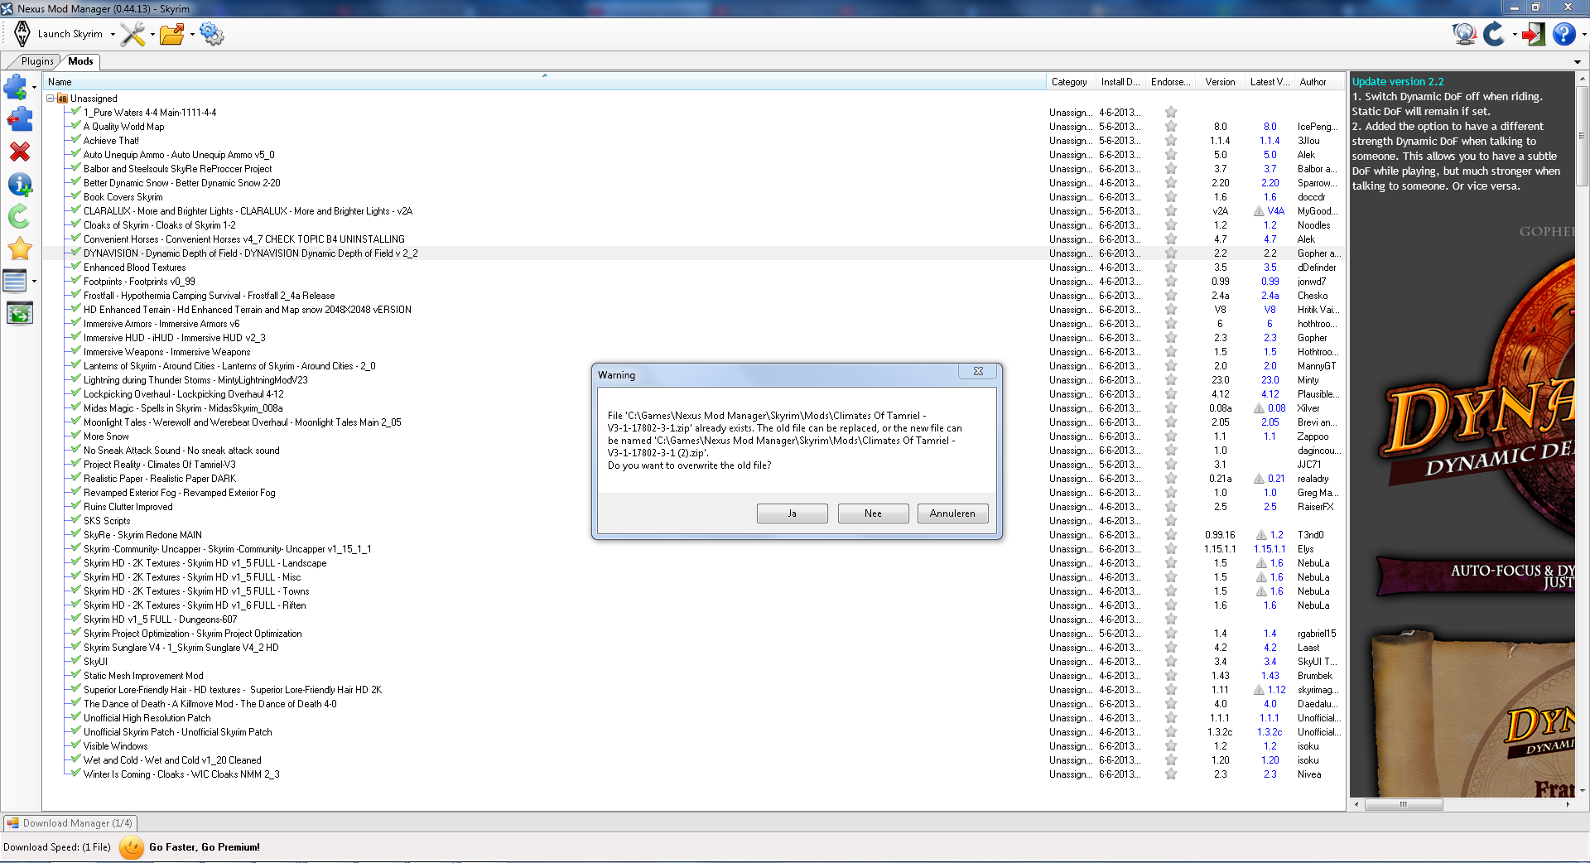Open the wrench and screwdriver tools icon
1590x863 pixels.
click(132, 34)
